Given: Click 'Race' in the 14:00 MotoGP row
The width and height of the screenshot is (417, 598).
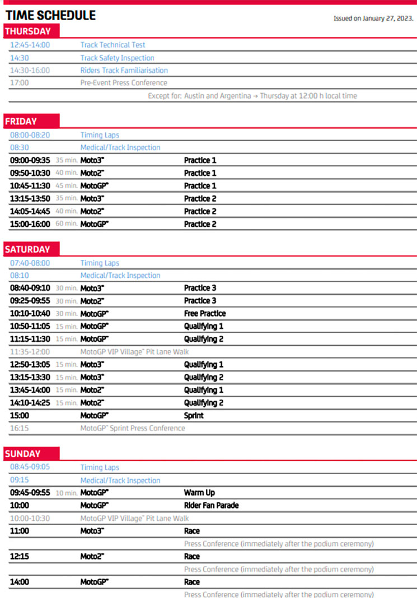Looking at the screenshot, I should [x=192, y=582].
